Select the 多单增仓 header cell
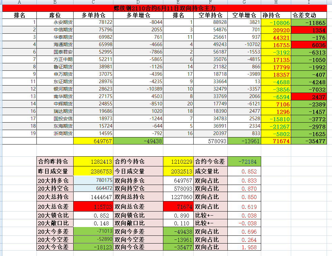 click(x=138, y=15)
